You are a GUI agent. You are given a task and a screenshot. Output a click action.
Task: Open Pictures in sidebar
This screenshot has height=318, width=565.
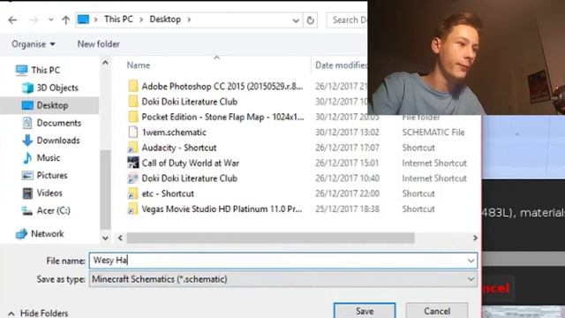tap(52, 175)
